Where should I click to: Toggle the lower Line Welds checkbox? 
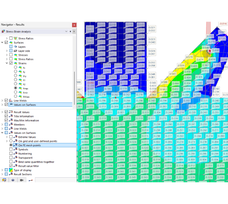tap(6, 128)
